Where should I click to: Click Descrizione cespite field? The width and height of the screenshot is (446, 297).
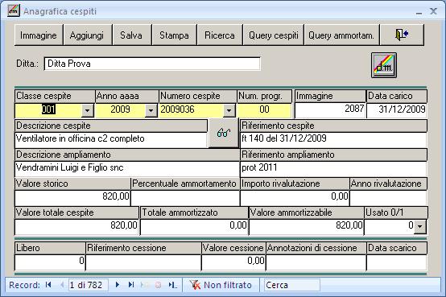pyautogui.click(x=111, y=140)
